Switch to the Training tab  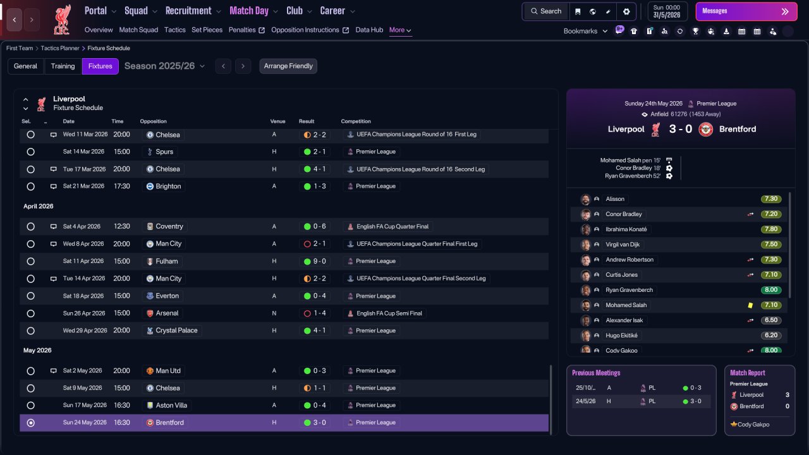(x=63, y=66)
